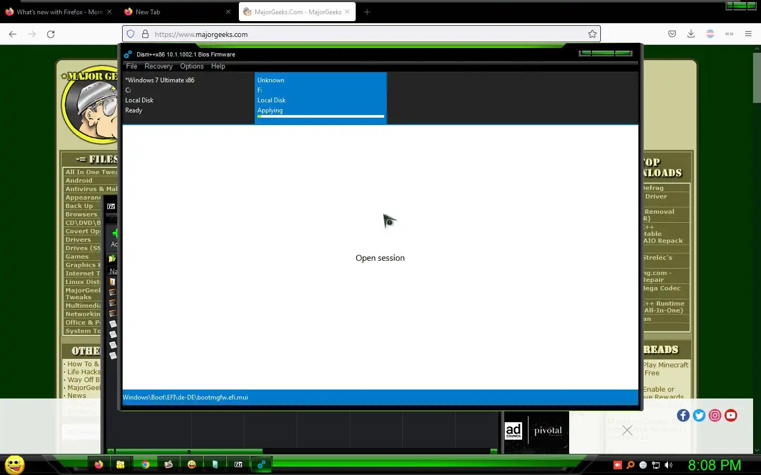This screenshot has width=761, height=475.
Task: Click the Ad Council pivotal advertisement
Action: tap(536, 432)
